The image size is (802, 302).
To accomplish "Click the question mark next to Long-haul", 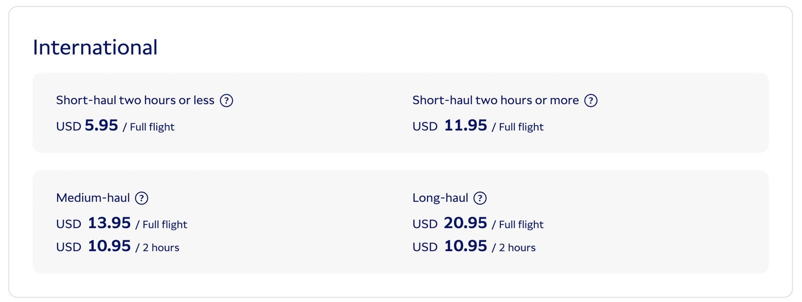I will pos(480,198).
